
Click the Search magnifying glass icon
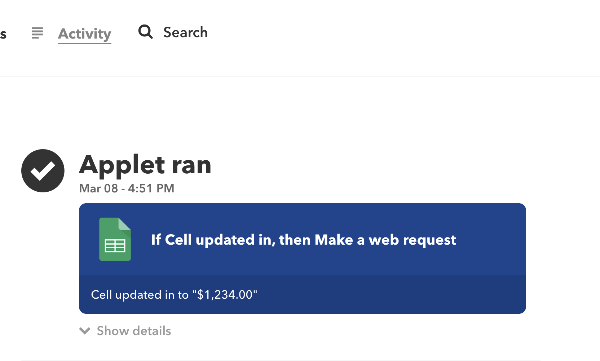pos(146,32)
